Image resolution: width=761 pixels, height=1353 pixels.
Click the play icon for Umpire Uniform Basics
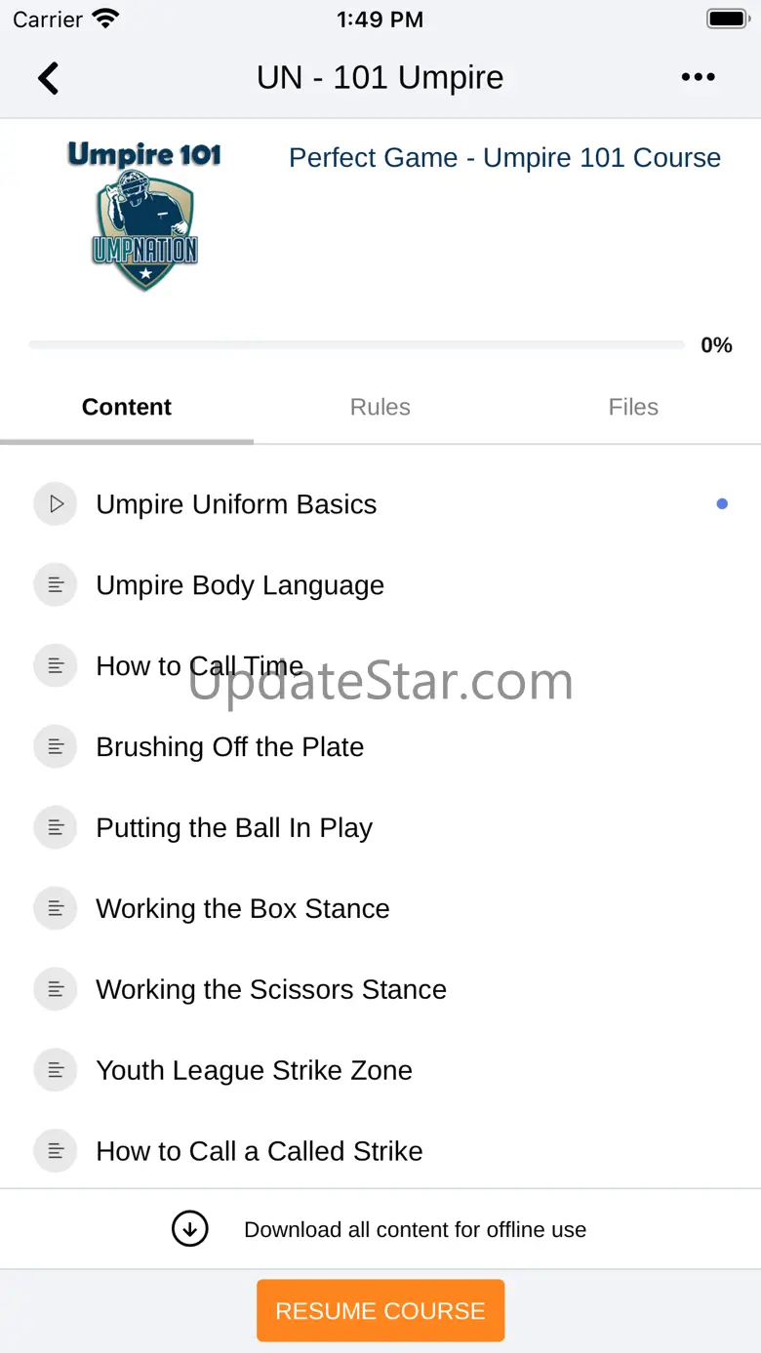(x=56, y=504)
